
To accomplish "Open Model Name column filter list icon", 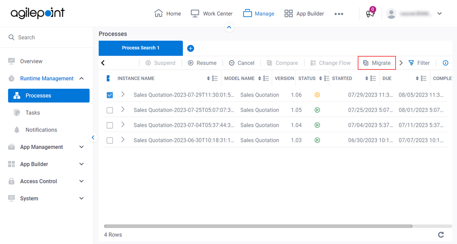I will [x=266, y=78].
